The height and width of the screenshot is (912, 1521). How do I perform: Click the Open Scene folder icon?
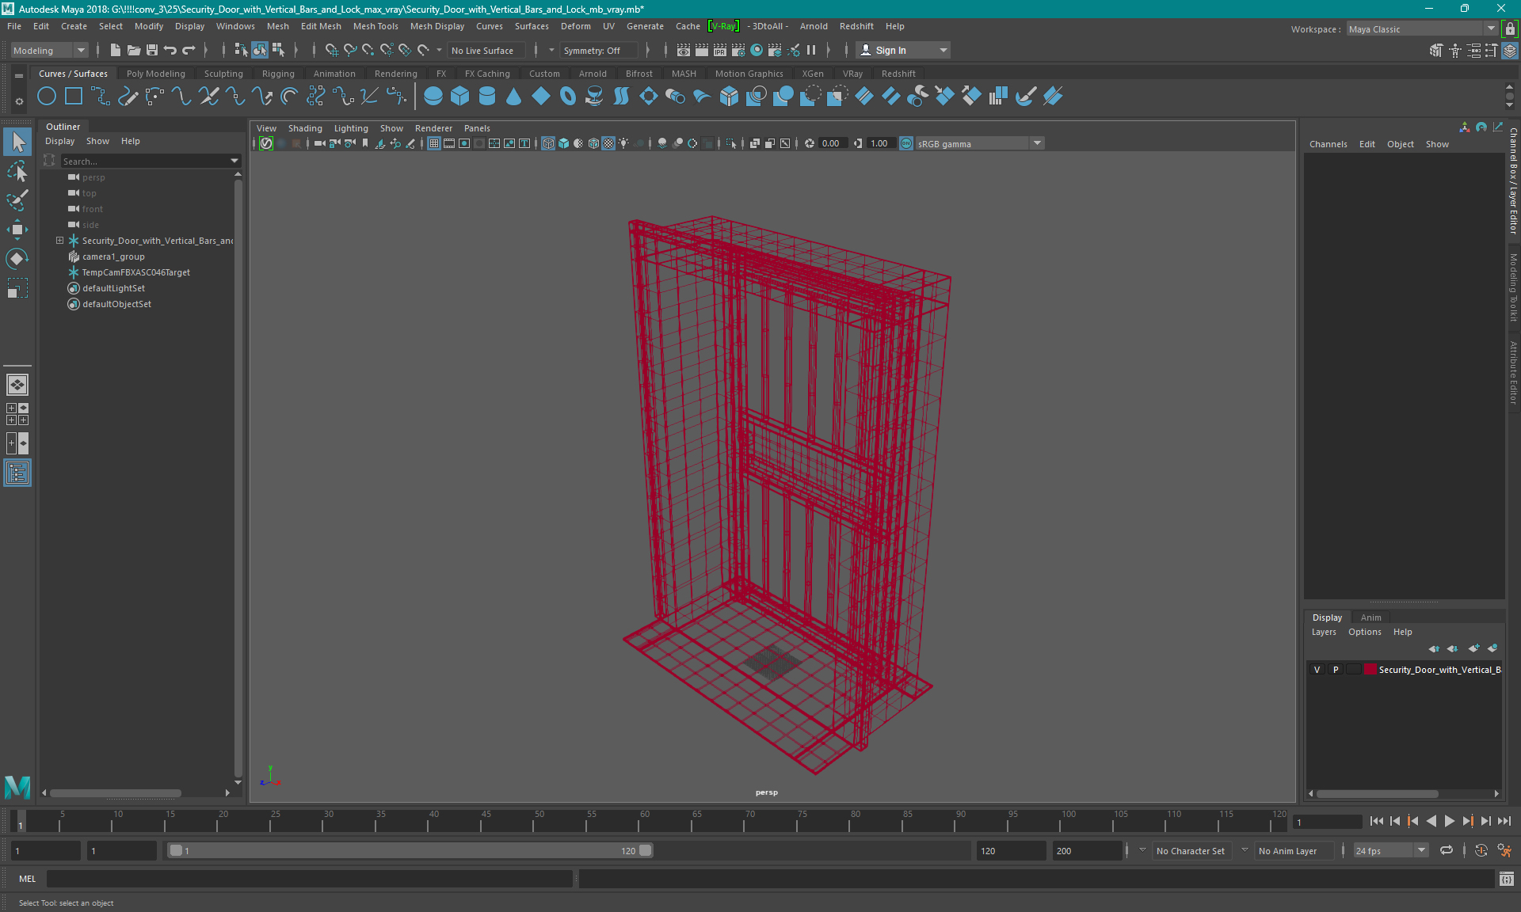click(134, 50)
